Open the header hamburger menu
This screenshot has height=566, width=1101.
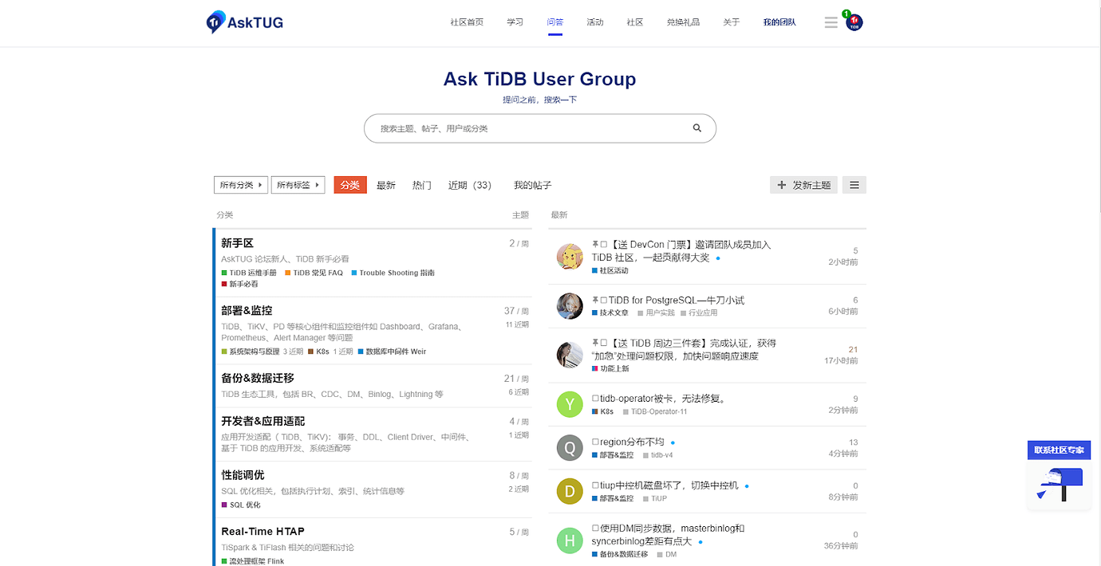[x=831, y=22]
